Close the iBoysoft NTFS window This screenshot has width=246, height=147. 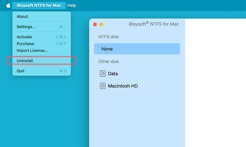[95, 25]
